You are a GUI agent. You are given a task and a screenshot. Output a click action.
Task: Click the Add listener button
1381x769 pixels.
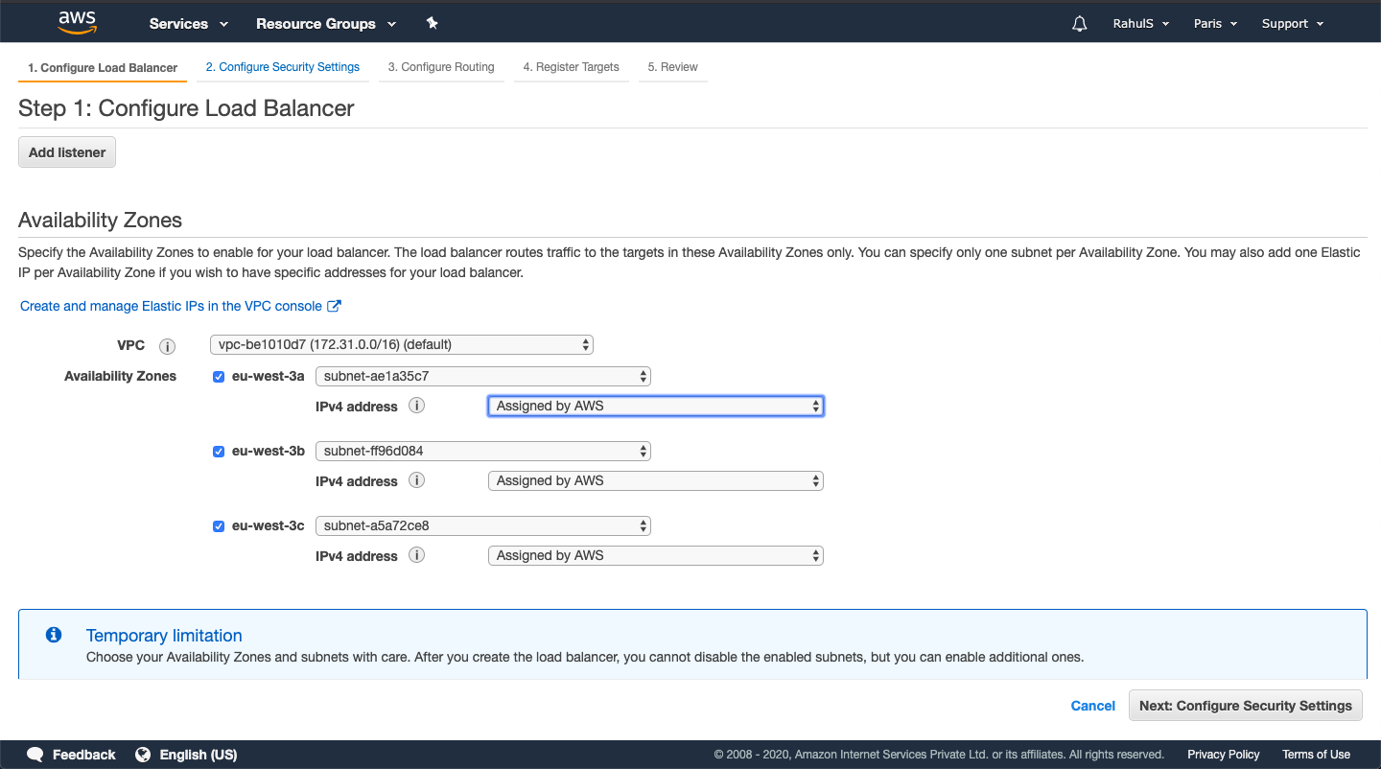coord(66,151)
